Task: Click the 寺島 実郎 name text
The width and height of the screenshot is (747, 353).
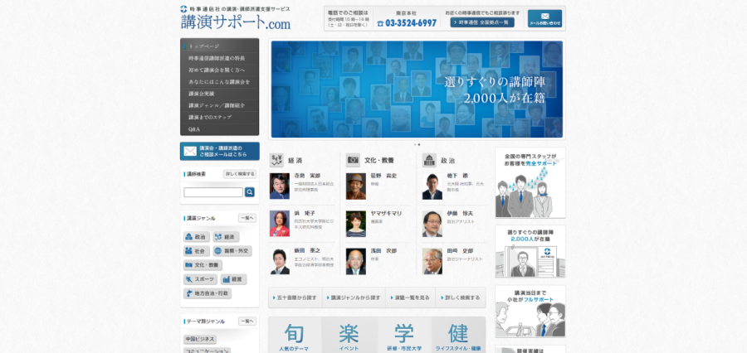Action: coord(307,176)
